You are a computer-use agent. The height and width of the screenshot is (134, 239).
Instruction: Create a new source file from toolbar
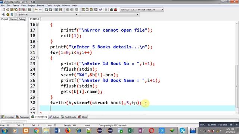click(4, 10)
